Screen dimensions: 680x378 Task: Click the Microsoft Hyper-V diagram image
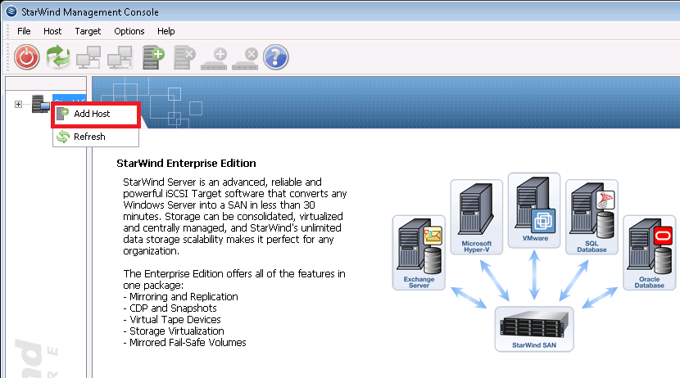coord(477,217)
